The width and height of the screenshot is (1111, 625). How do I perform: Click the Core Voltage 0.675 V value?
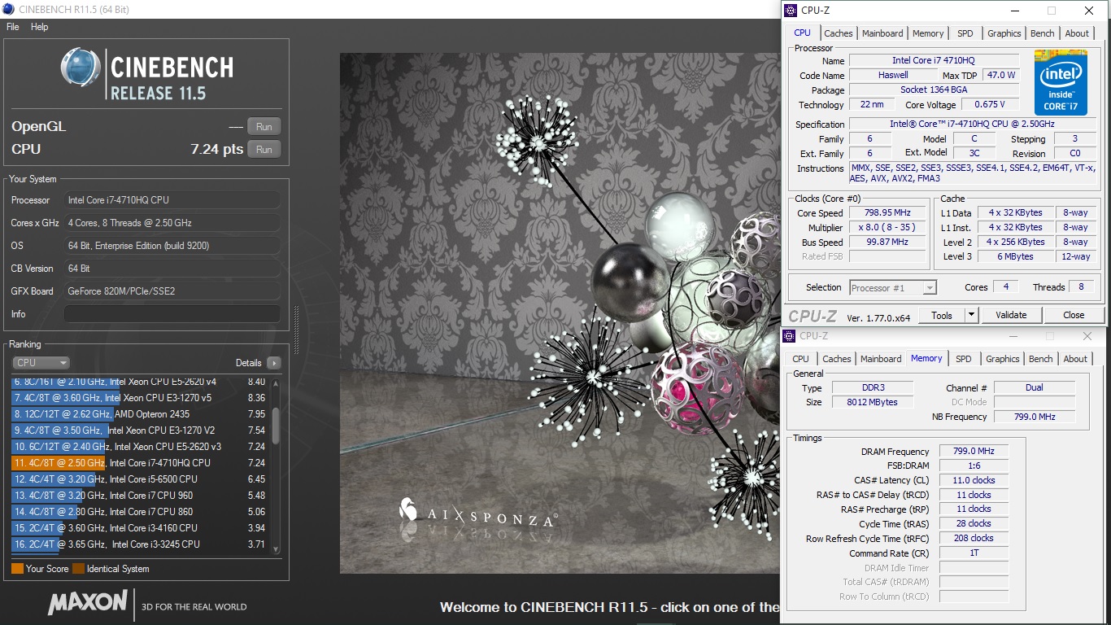coord(990,105)
